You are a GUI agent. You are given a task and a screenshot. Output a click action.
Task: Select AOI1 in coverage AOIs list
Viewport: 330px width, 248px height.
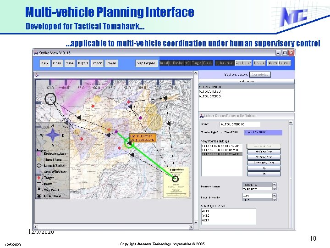click(229, 211)
